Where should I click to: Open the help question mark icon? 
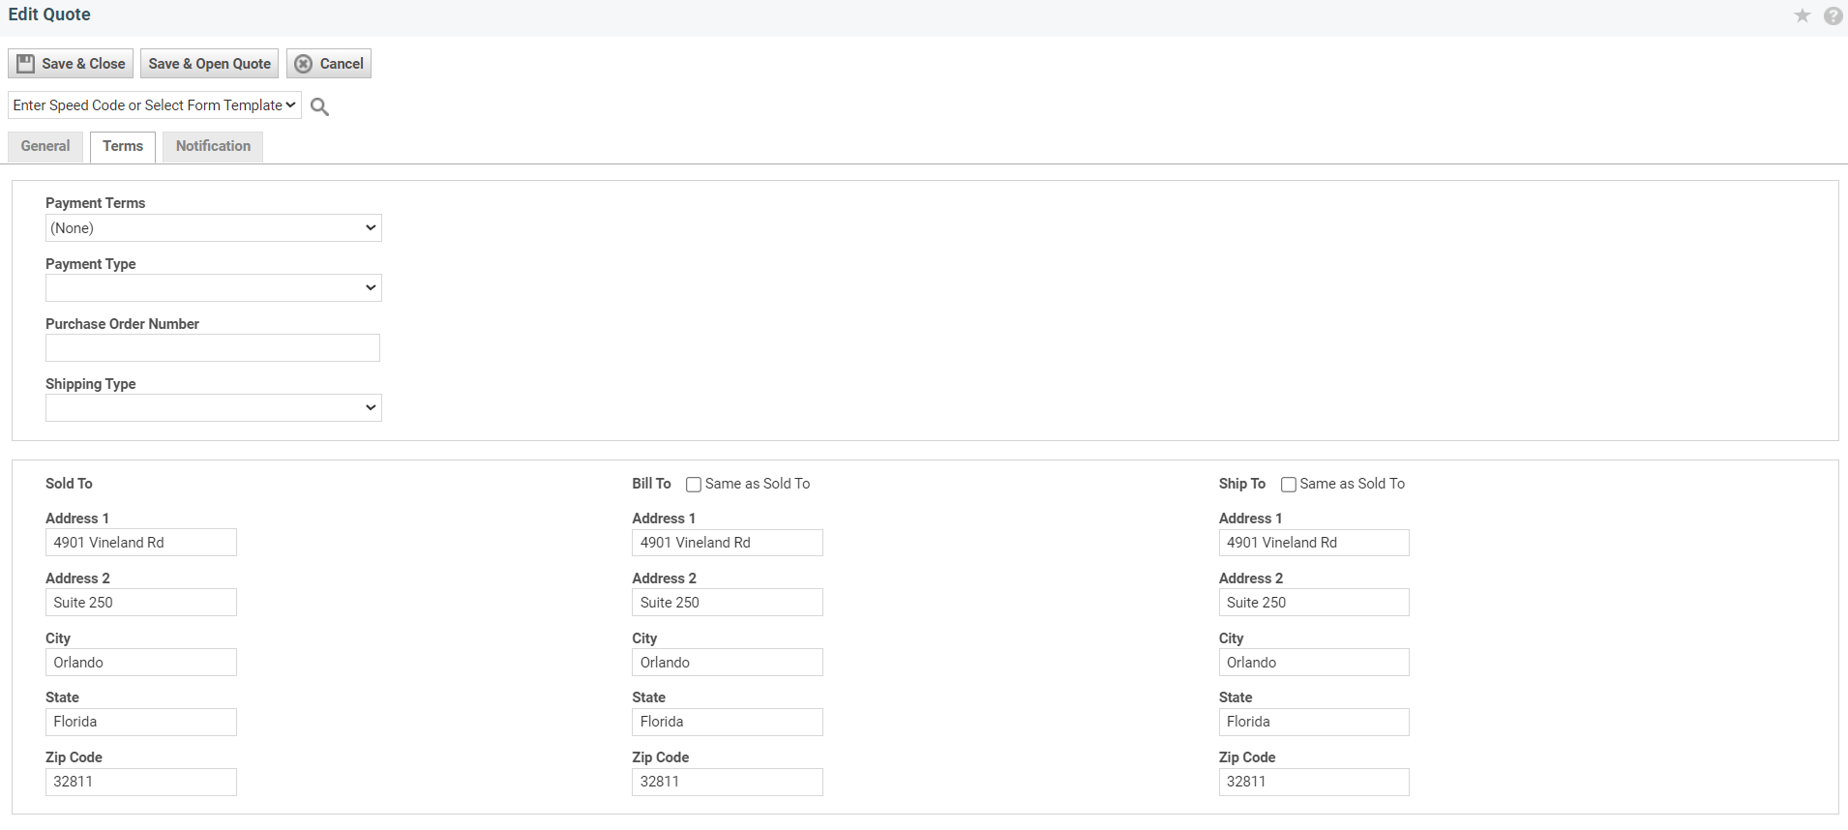(1833, 15)
